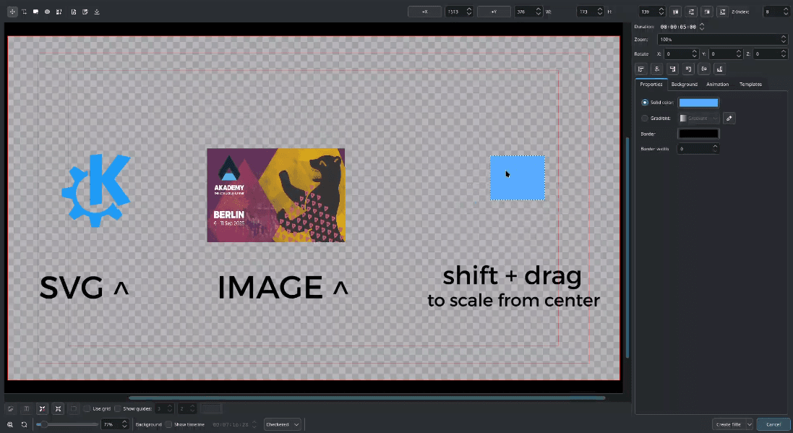Click the zoom fit magnifier icon
The width and height of the screenshot is (793, 433).
(x=10, y=424)
